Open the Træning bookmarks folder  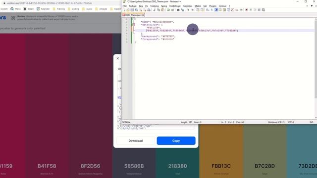pyautogui.click(x=58, y=9)
